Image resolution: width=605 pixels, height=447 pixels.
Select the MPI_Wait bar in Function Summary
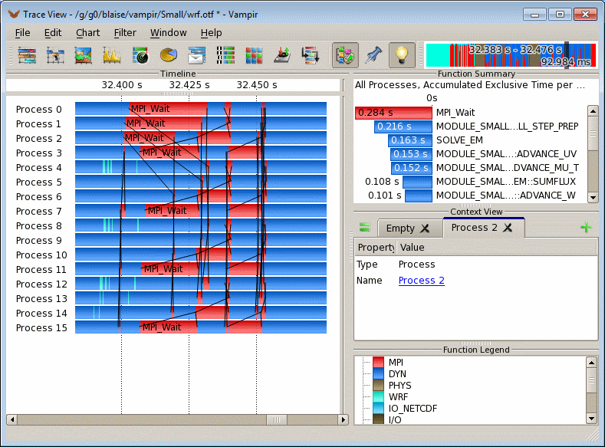coord(393,113)
